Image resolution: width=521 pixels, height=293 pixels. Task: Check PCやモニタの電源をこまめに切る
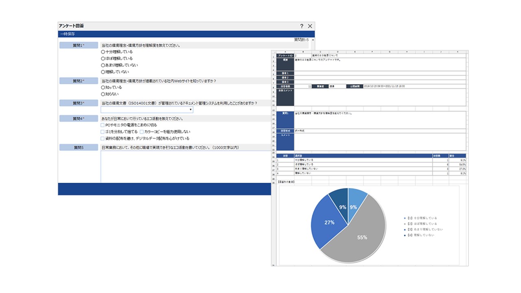(103, 125)
